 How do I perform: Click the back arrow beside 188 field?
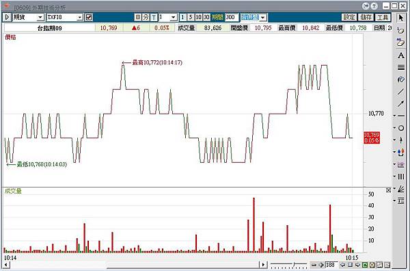click(x=342, y=265)
